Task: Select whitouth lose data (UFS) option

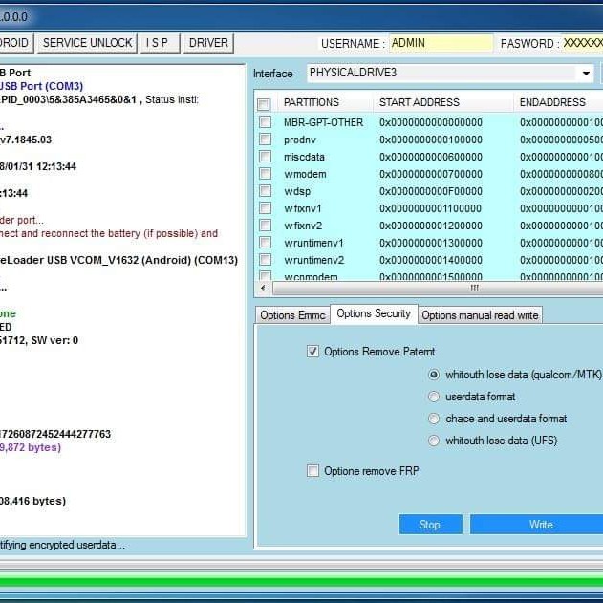Action: (434, 441)
